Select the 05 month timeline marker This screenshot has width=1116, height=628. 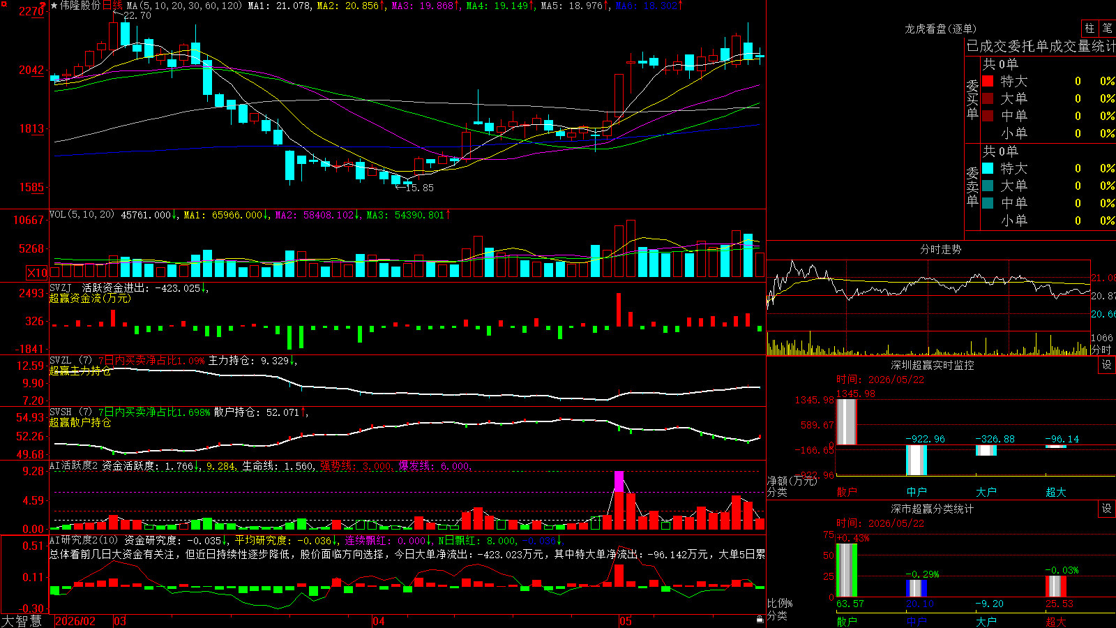click(625, 621)
